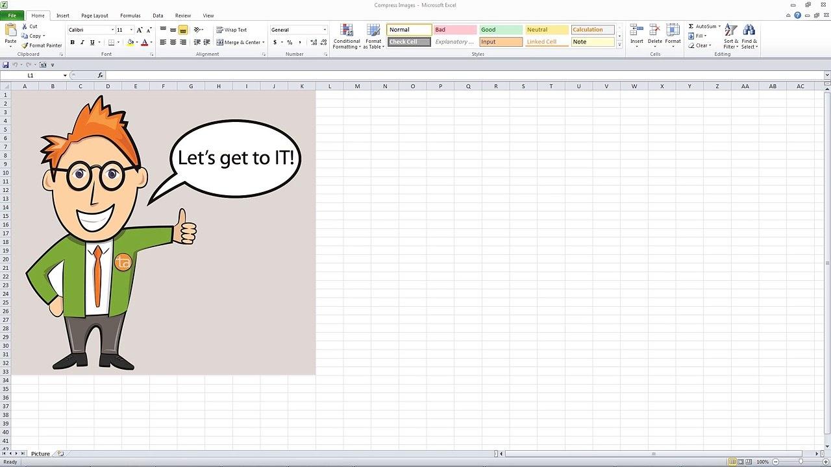831x467 pixels.
Task: Click the Format Painter brush
Action: point(25,45)
